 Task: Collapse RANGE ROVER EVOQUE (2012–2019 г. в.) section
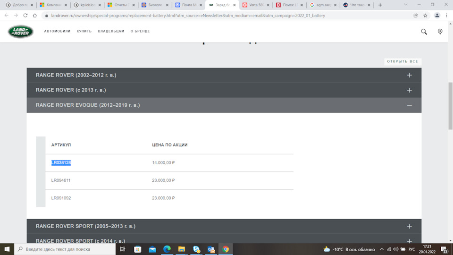click(224, 105)
